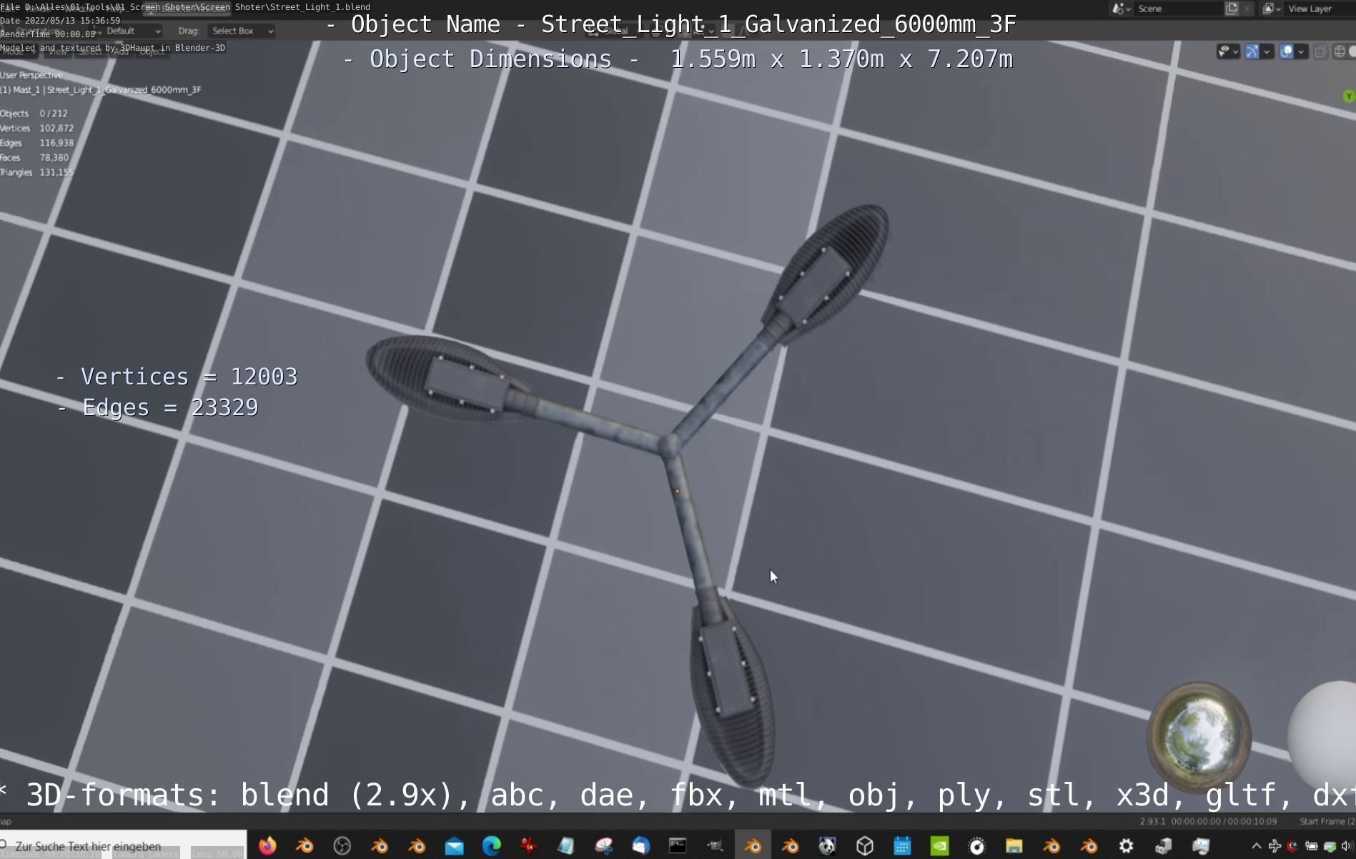
Task: Open File Explorer from the taskbar
Action: point(1014,846)
